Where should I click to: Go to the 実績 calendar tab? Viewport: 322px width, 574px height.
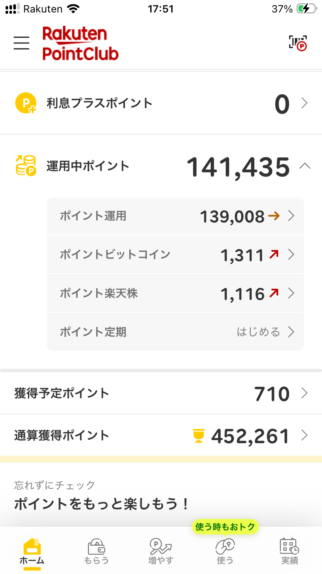pyautogui.click(x=289, y=551)
